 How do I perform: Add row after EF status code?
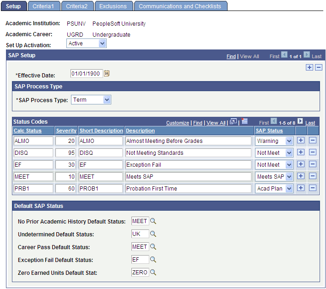coord(301,164)
